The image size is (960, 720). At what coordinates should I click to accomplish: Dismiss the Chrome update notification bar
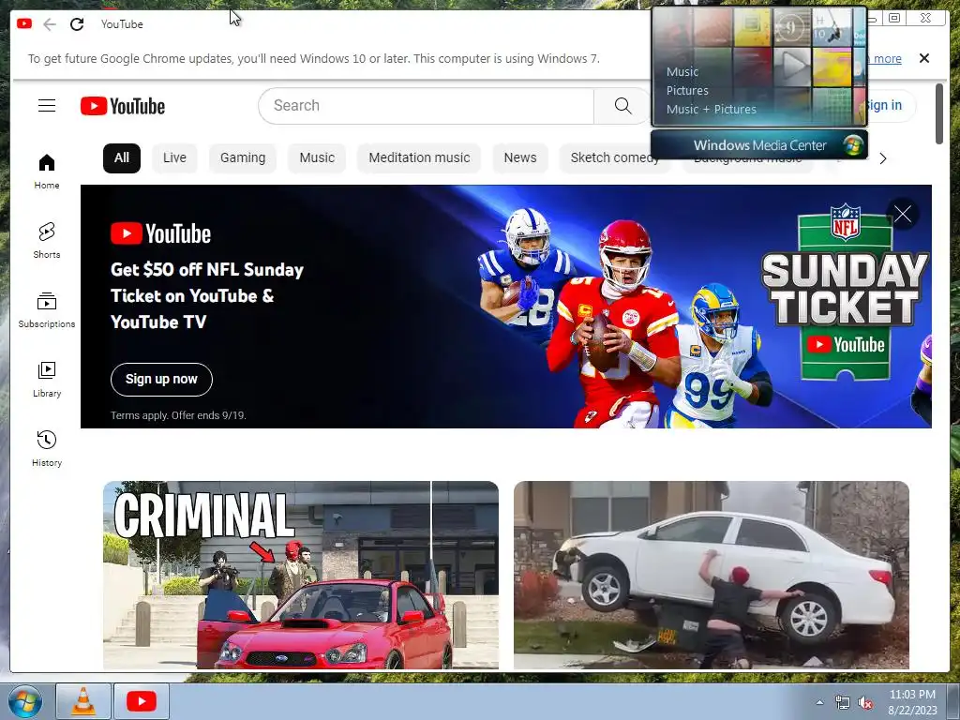(x=923, y=58)
